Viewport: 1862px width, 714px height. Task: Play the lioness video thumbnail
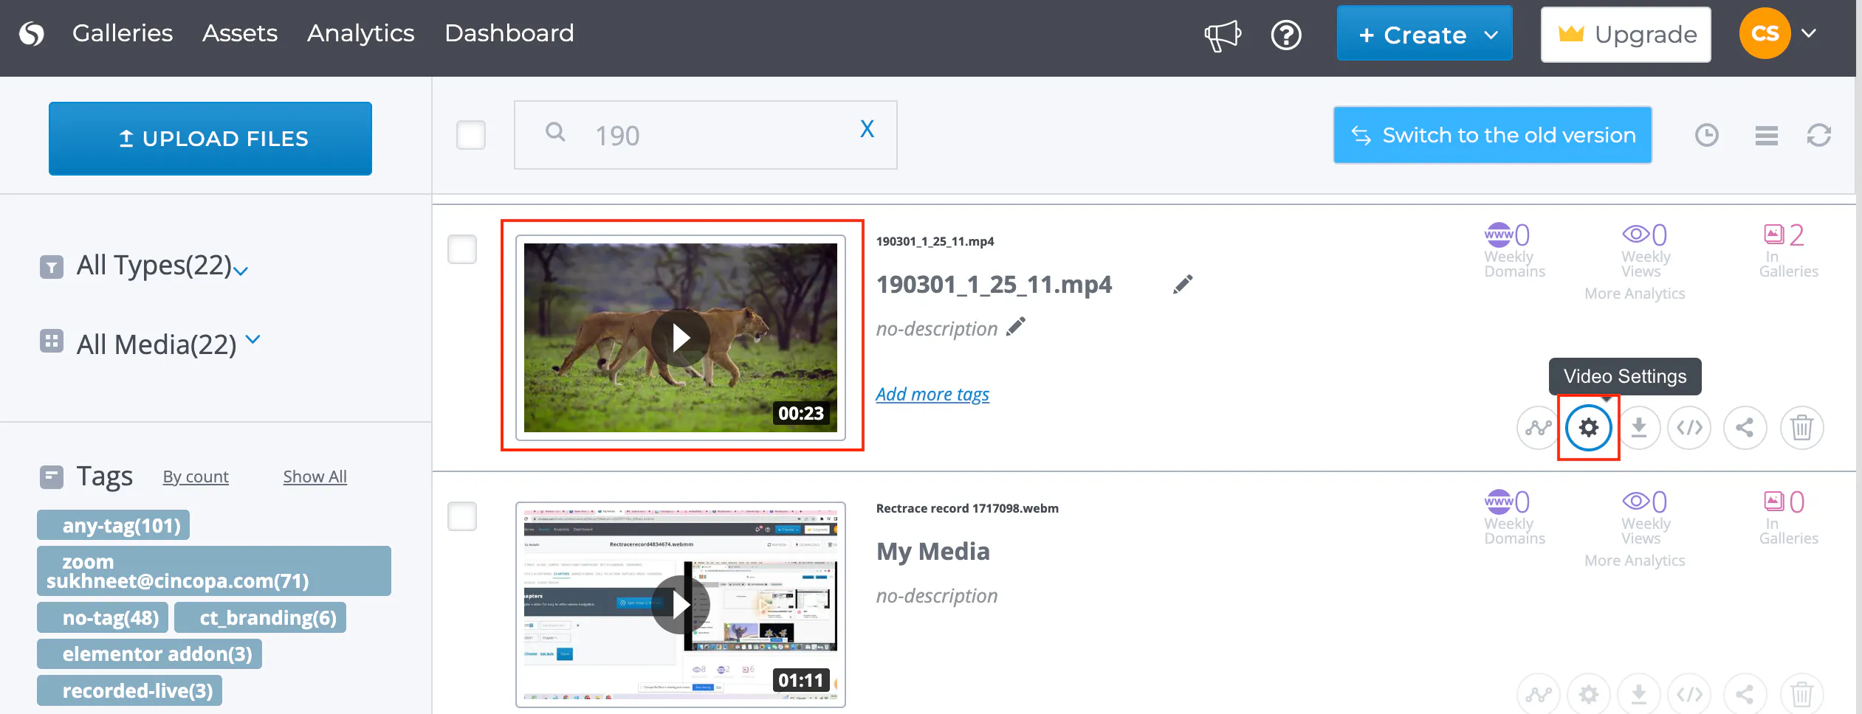point(680,338)
